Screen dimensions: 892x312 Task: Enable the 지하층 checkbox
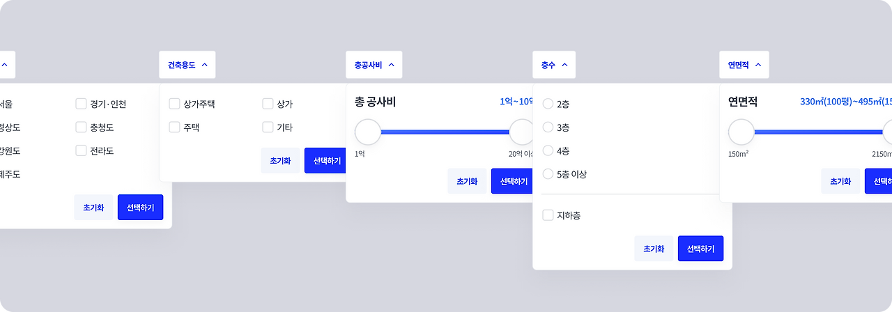click(548, 215)
